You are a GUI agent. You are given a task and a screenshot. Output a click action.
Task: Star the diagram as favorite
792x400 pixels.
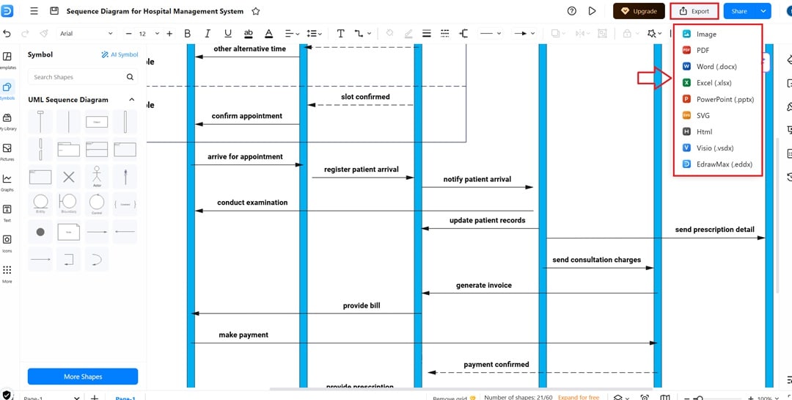click(256, 11)
